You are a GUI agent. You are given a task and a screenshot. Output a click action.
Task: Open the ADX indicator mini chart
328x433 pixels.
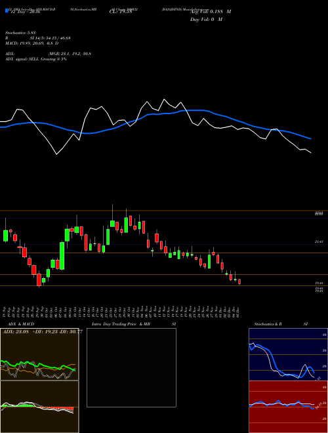tap(39, 354)
